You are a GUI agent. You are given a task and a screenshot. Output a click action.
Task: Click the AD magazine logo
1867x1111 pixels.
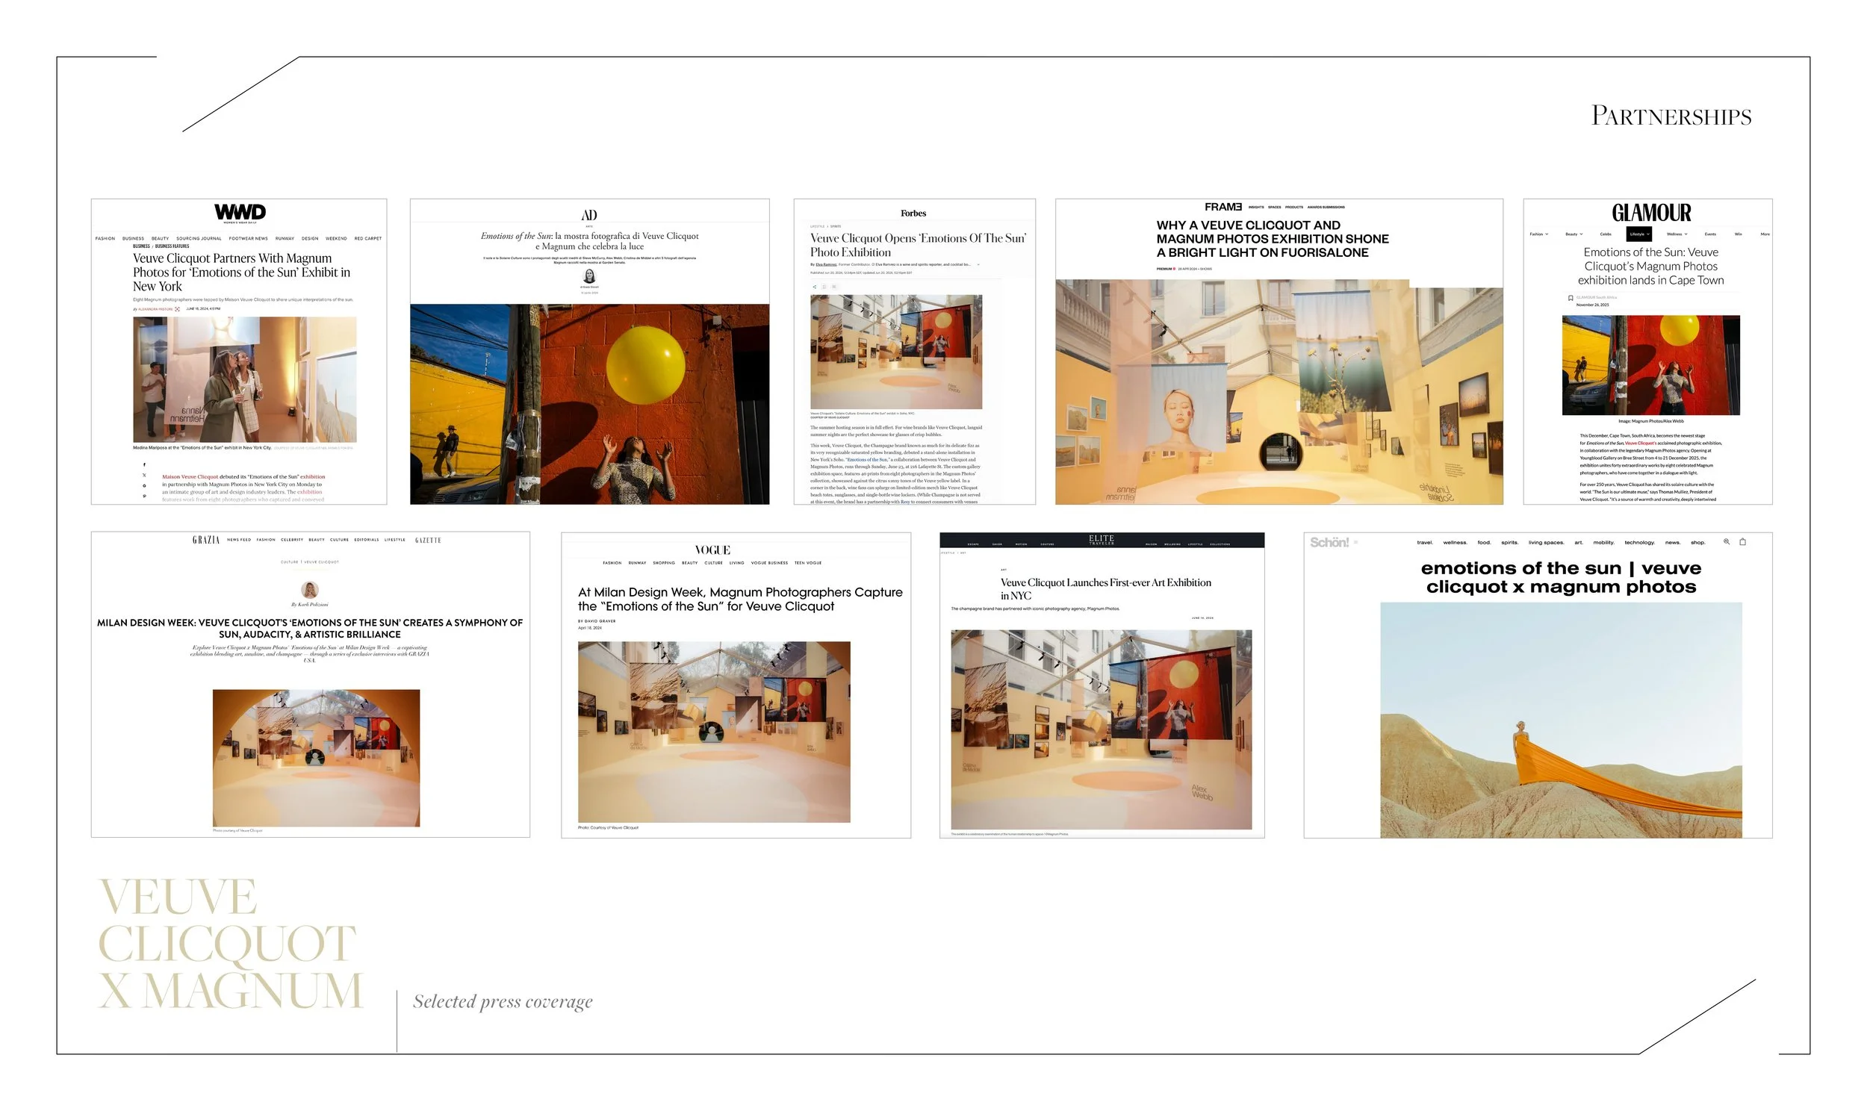click(x=589, y=216)
